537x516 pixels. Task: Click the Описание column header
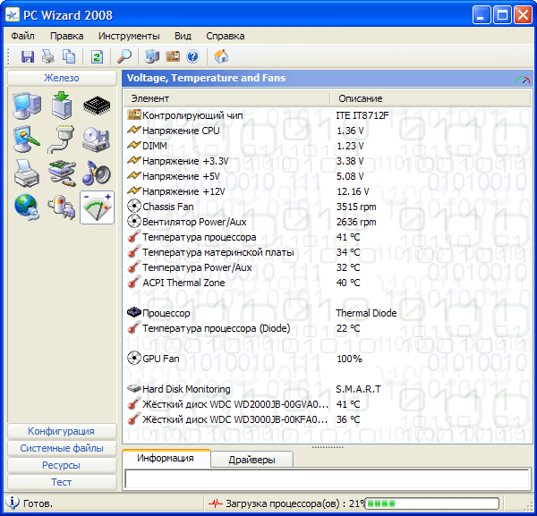pos(430,98)
